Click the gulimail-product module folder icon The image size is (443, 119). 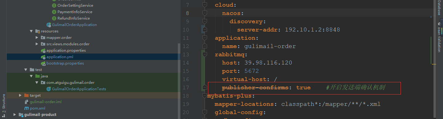(21, 115)
